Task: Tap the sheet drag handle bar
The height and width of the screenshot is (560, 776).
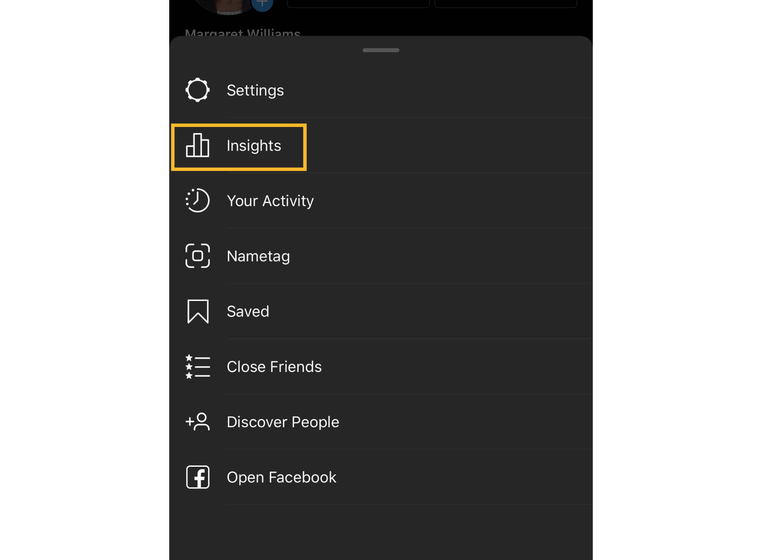Action: tap(381, 50)
